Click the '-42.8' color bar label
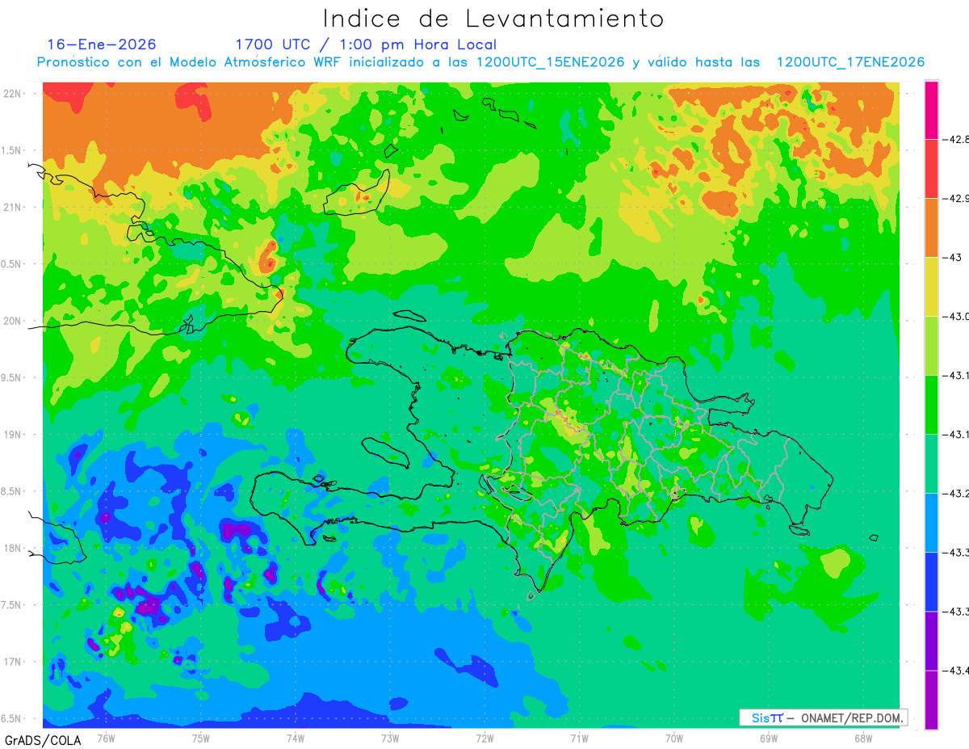 (x=957, y=140)
